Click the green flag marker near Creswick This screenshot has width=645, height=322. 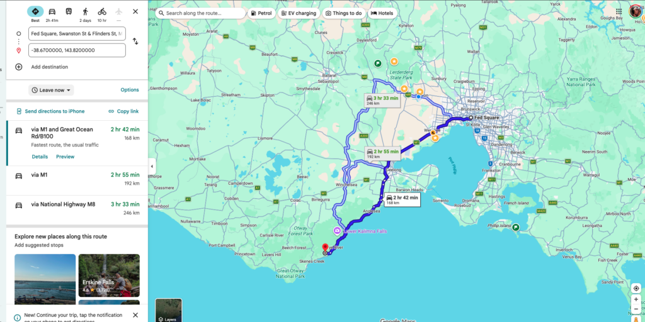pos(378,64)
